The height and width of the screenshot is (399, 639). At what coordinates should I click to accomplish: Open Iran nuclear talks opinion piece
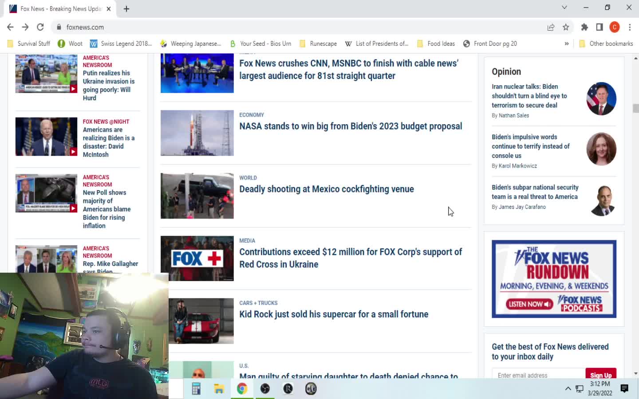(x=529, y=96)
